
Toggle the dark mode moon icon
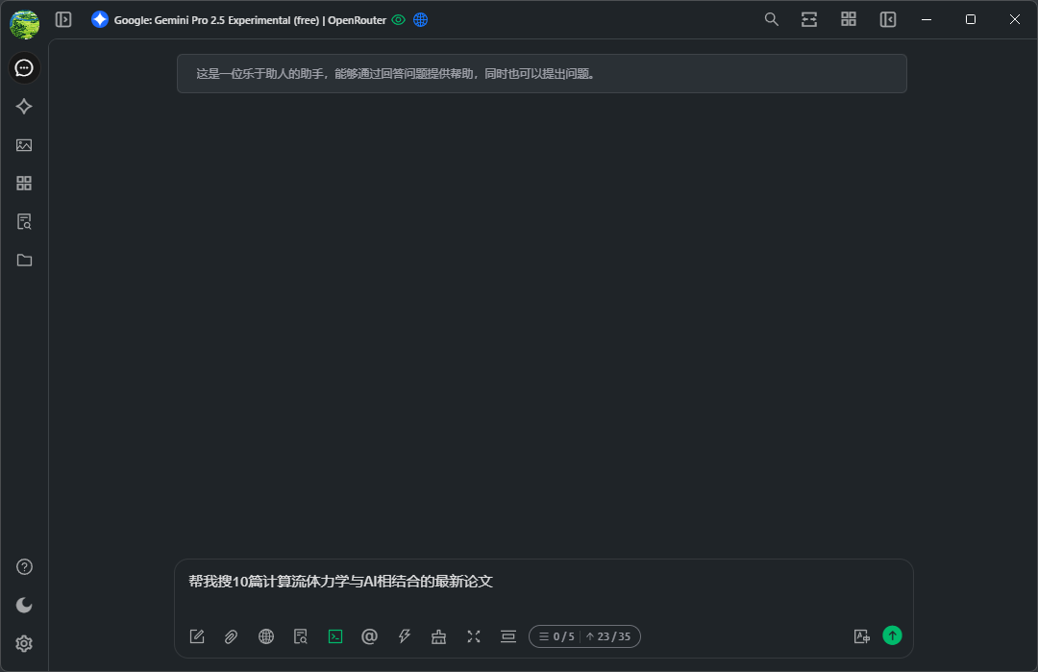(x=25, y=605)
